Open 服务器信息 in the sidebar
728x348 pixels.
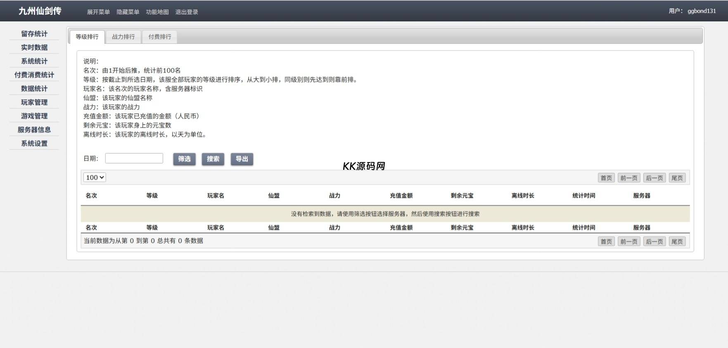click(34, 129)
